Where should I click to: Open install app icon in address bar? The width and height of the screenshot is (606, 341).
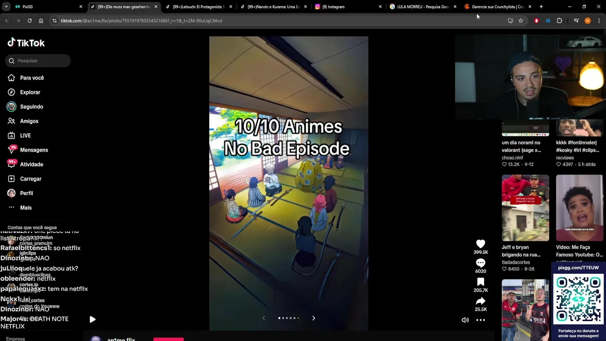pos(510,21)
